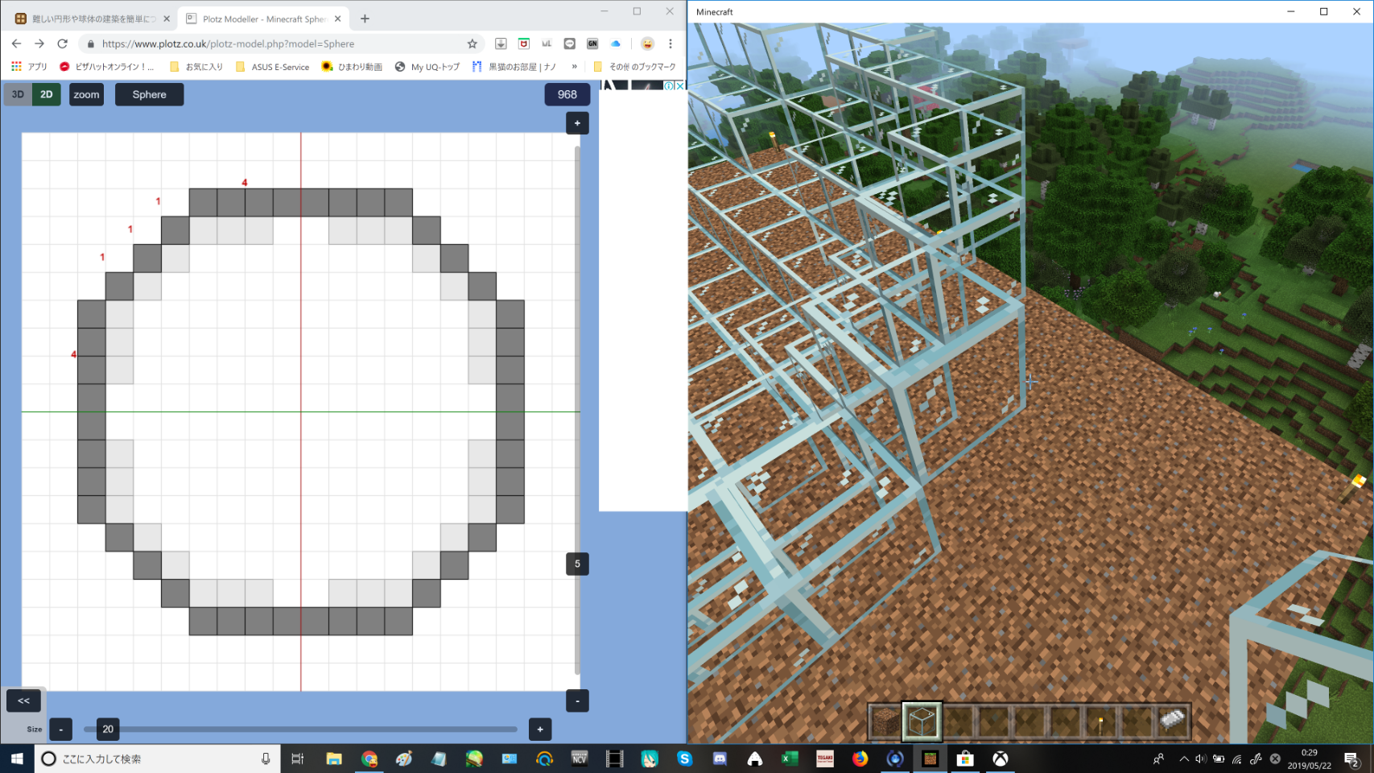Bookmark this page with the star

click(x=472, y=43)
